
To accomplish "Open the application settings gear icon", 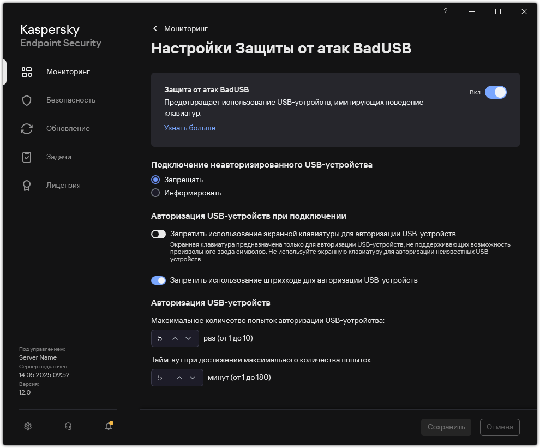I will click(x=28, y=426).
